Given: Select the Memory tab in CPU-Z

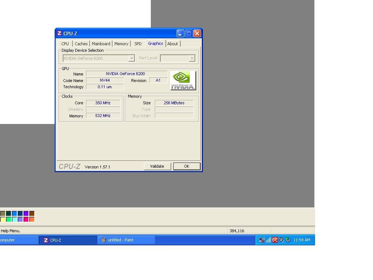Looking at the screenshot, I should click(x=121, y=44).
